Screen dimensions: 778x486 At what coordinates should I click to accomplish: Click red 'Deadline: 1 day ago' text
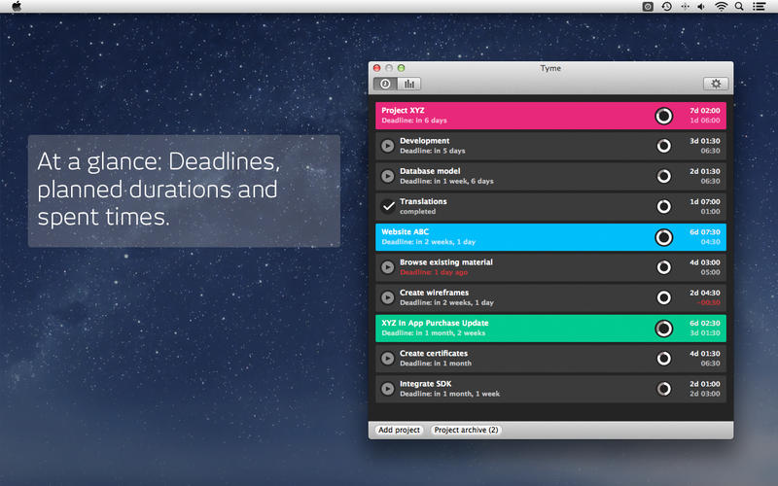(434, 272)
